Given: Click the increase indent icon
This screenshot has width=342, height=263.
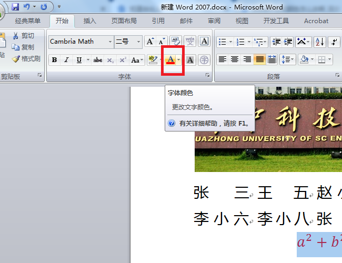Looking at the screenshot, I should click(x=288, y=42).
